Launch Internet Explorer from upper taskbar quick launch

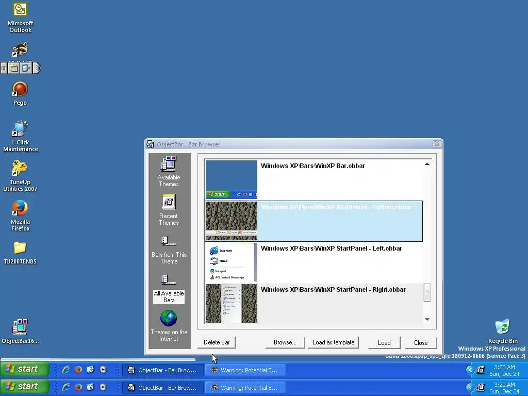(x=66, y=370)
